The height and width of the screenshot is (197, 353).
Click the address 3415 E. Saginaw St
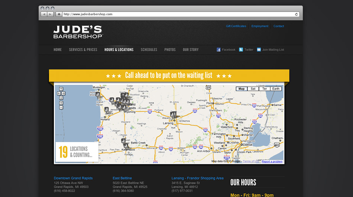pos(186,183)
